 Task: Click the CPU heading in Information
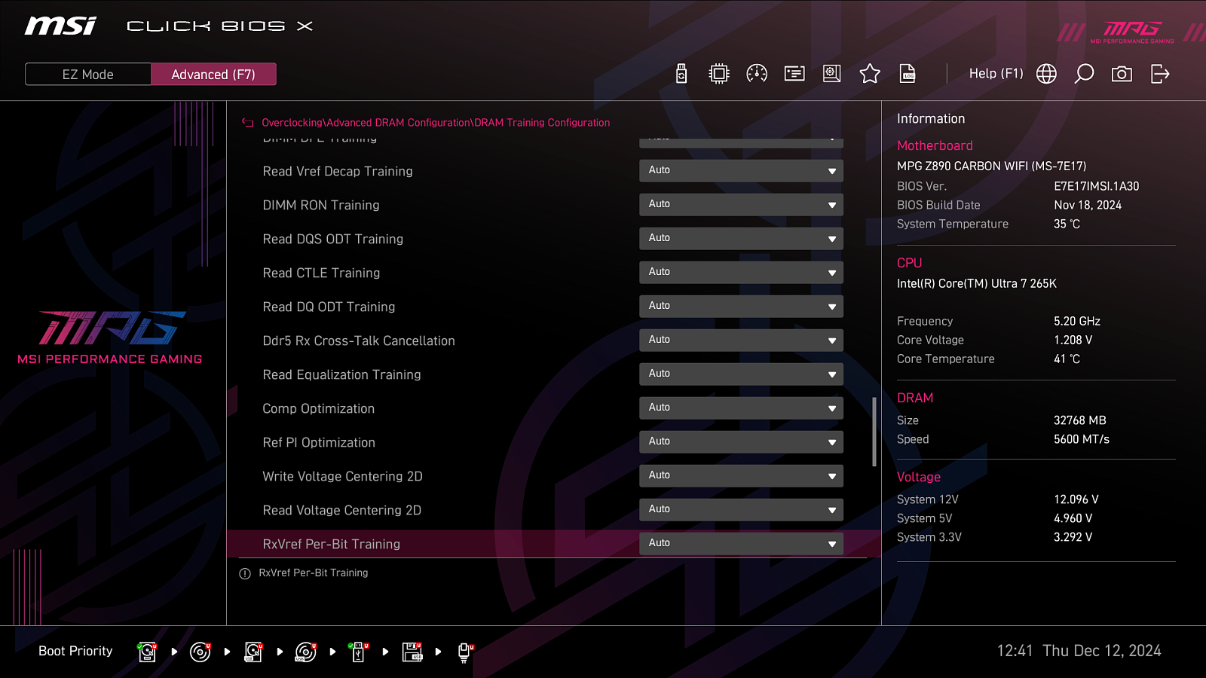pyautogui.click(x=909, y=263)
